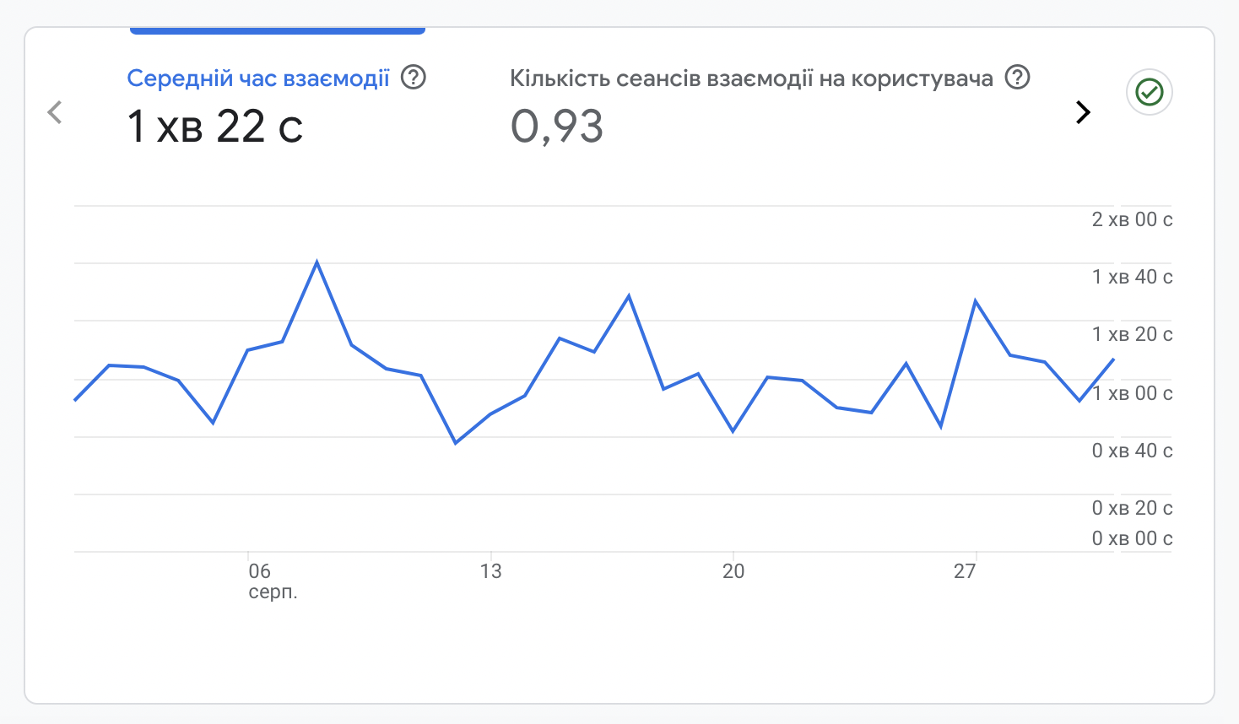The height and width of the screenshot is (724, 1239).
Task: Switch to Кількість сеансів взаємодії на користувача tab
Action: click(x=751, y=78)
